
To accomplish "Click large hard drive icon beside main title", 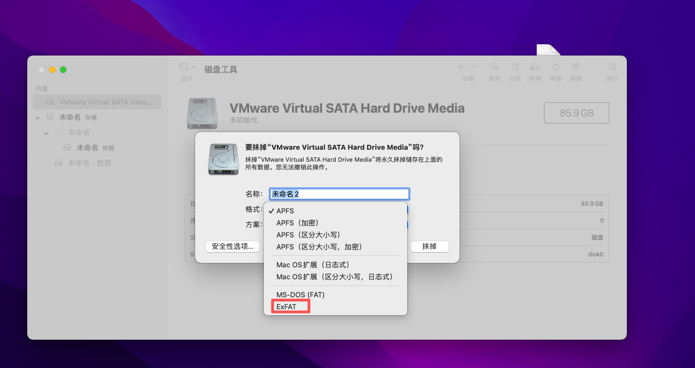I will [202, 113].
